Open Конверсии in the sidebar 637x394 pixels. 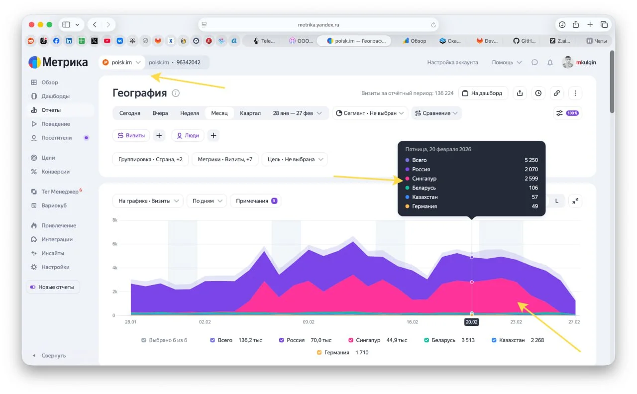55,172
